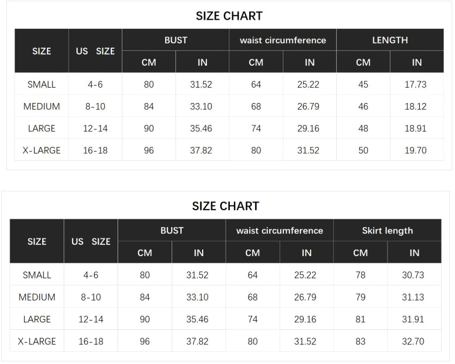The height and width of the screenshot is (364, 455).
Task: Select X-LARGE row label in bottom chart
Action: (36, 341)
